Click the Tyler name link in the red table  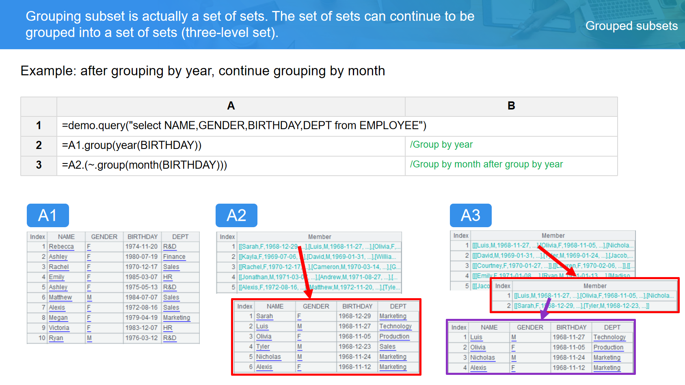263,347
